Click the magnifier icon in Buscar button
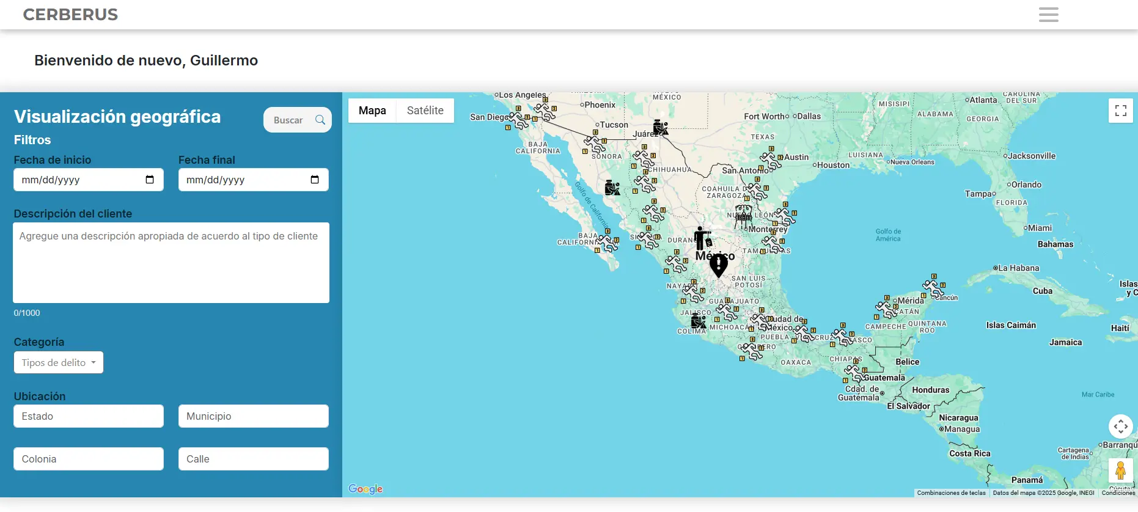Image resolution: width=1138 pixels, height=512 pixels. tap(320, 120)
